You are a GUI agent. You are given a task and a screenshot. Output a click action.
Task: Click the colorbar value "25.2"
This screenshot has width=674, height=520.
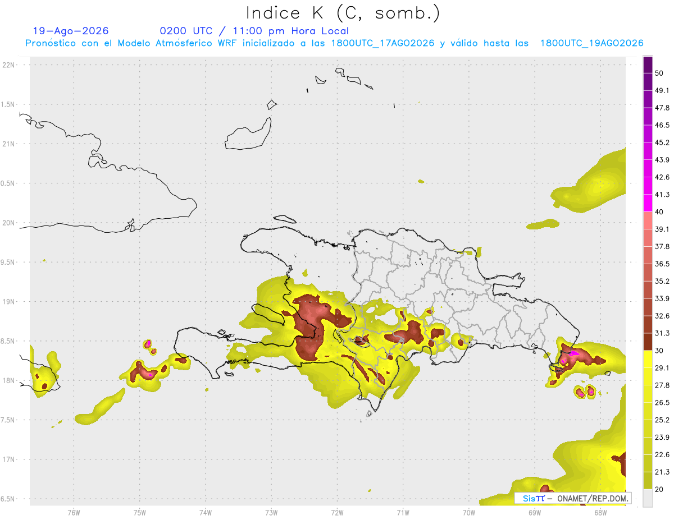[662, 420]
